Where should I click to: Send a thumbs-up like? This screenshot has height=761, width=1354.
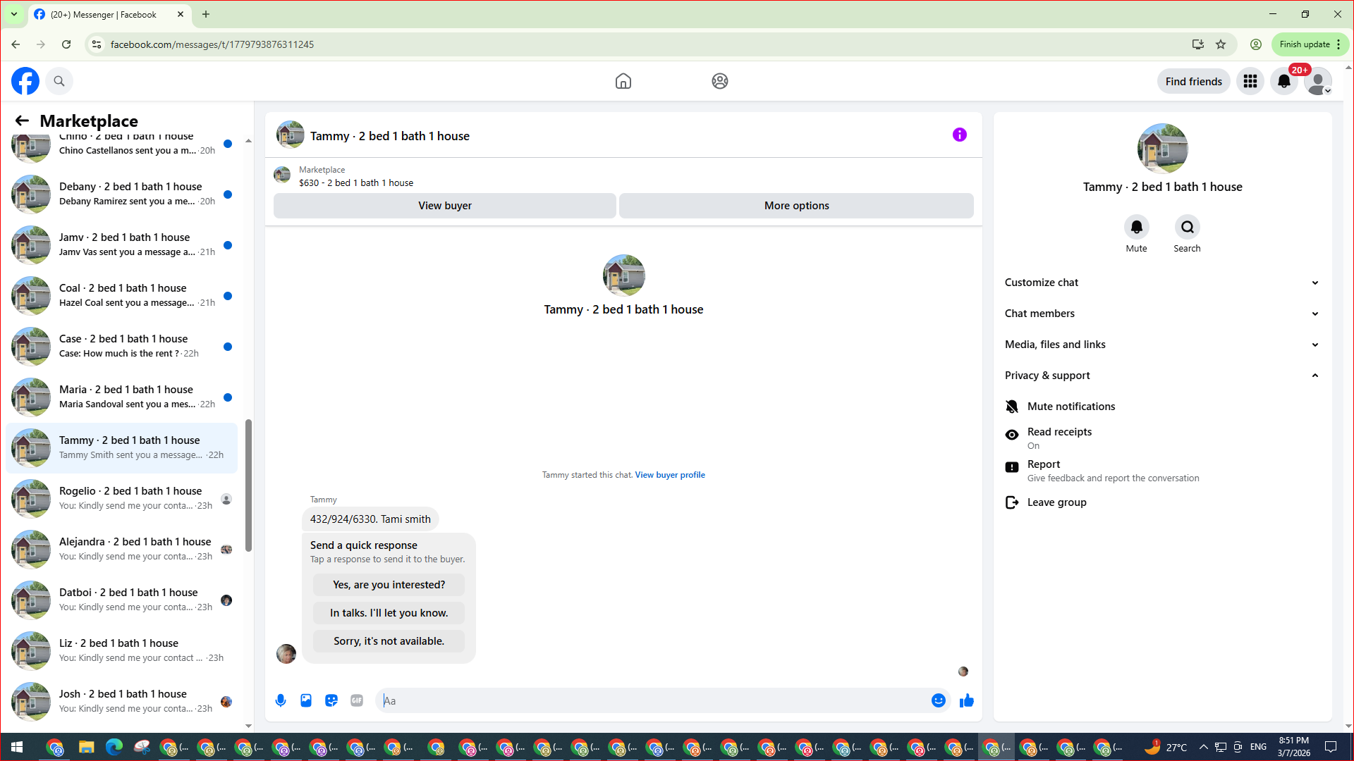point(967,700)
